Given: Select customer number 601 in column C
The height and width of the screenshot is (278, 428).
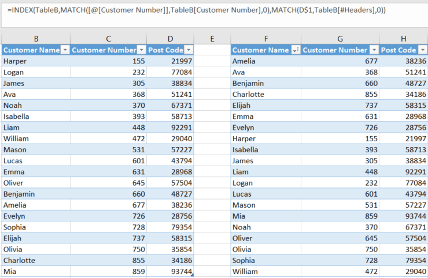Looking at the screenshot, I should coord(108,161).
